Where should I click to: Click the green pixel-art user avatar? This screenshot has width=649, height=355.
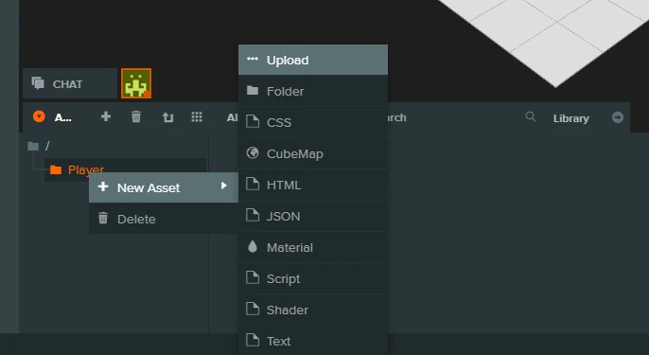coord(136,83)
